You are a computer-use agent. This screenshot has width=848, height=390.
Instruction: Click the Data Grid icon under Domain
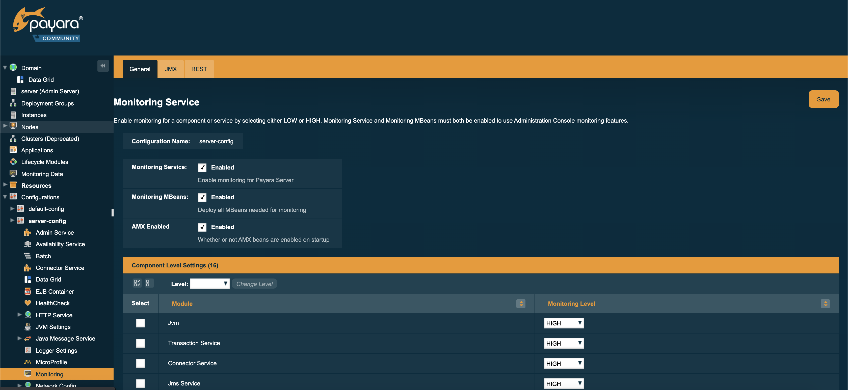pyautogui.click(x=20, y=80)
